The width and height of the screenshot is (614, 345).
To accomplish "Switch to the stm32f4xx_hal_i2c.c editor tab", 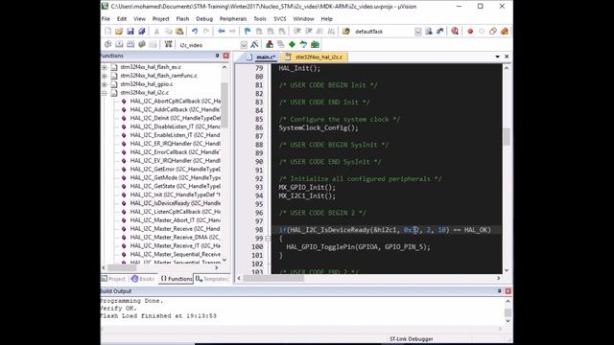I will point(315,57).
